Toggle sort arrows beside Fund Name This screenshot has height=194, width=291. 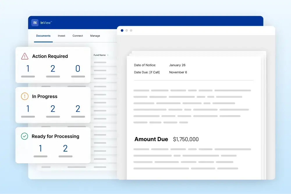click(108, 55)
